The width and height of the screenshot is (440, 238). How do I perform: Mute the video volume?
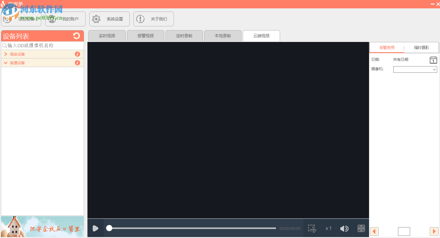pos(344,228)
